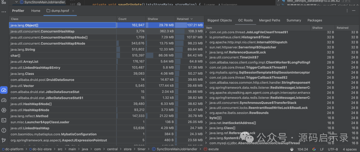Expand the TriggerCallbackThread$1 GC root
The width and height of the screenshot is (360, 152).
click(x=206, y=68)
